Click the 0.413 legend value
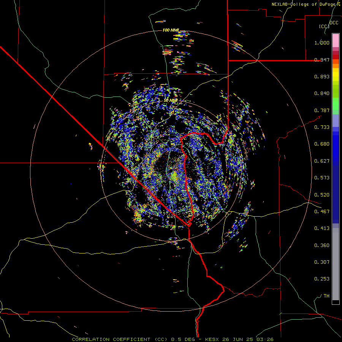 point(322,228)
